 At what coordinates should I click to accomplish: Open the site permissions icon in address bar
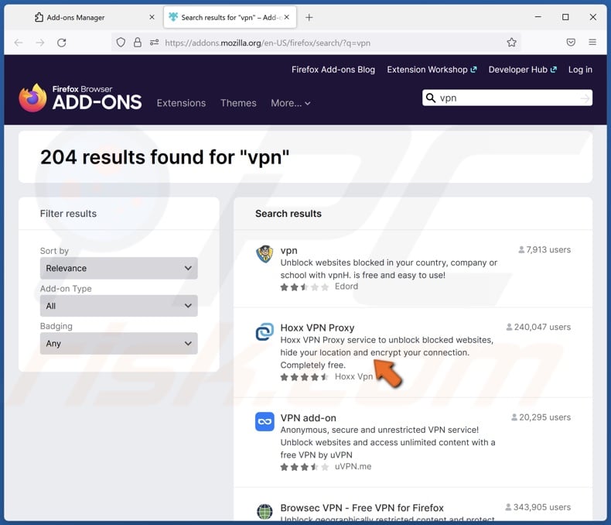click(x=155, y=43)
